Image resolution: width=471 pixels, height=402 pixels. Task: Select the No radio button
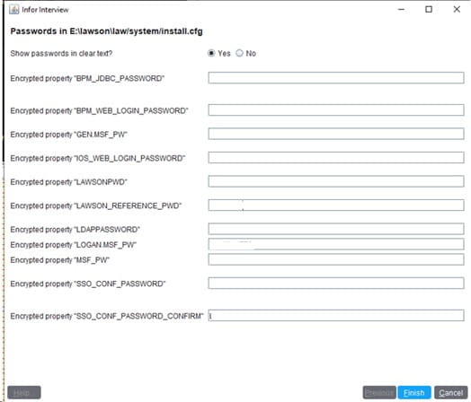pos(239,53)
